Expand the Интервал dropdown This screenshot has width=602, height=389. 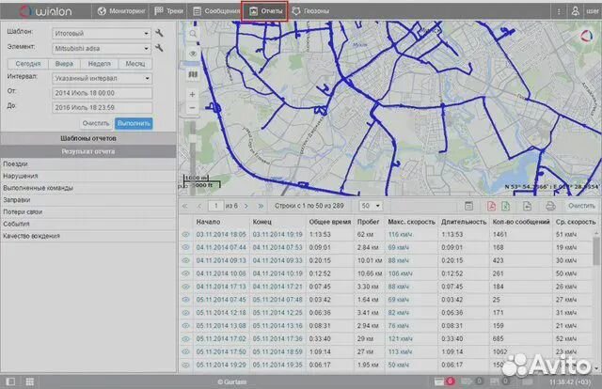103,78
